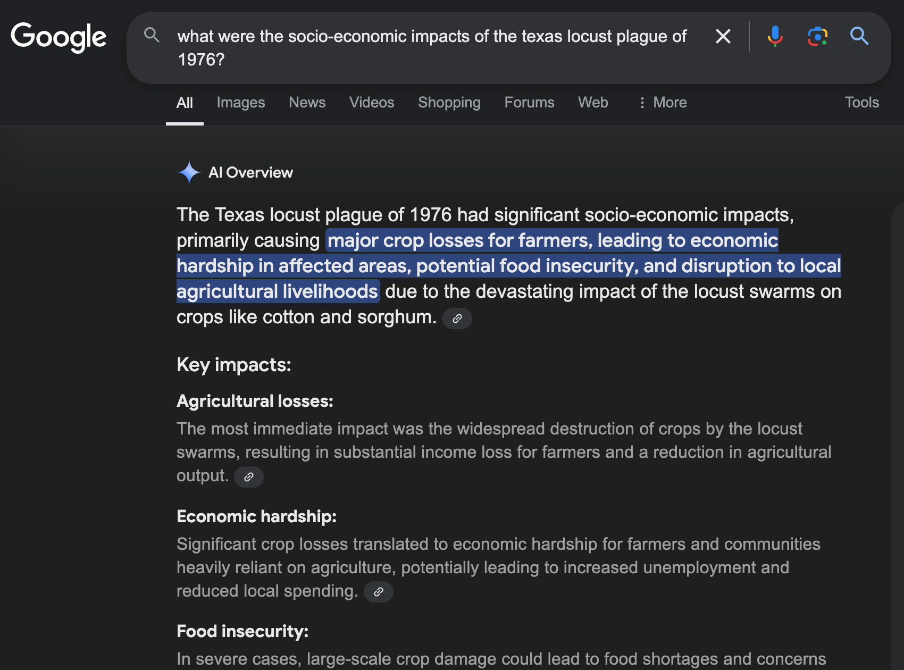The width and height of the screenshot is (904, 670).
Task: Click the 'Agricultural losses:' heading
Action: [x=255, y=401]
